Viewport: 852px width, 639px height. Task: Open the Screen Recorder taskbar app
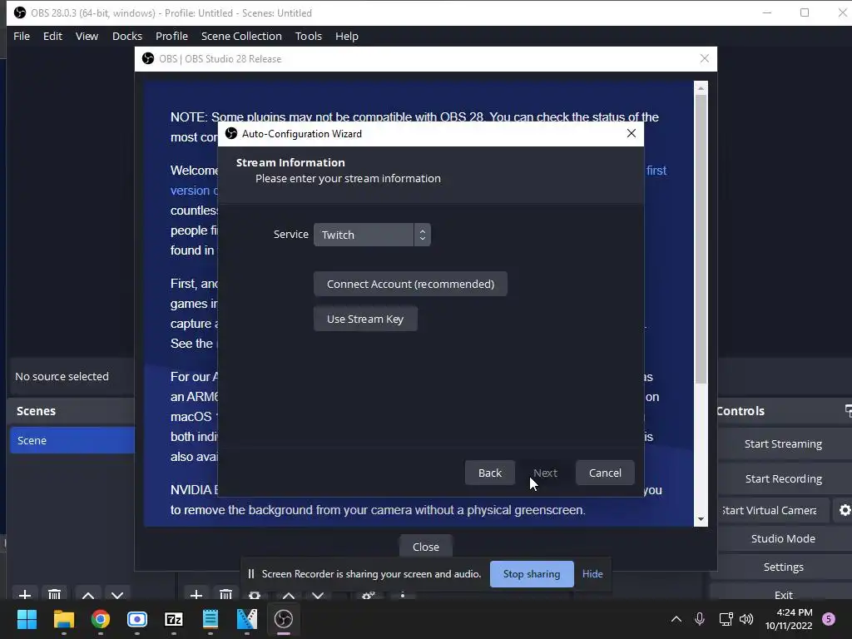137,619
